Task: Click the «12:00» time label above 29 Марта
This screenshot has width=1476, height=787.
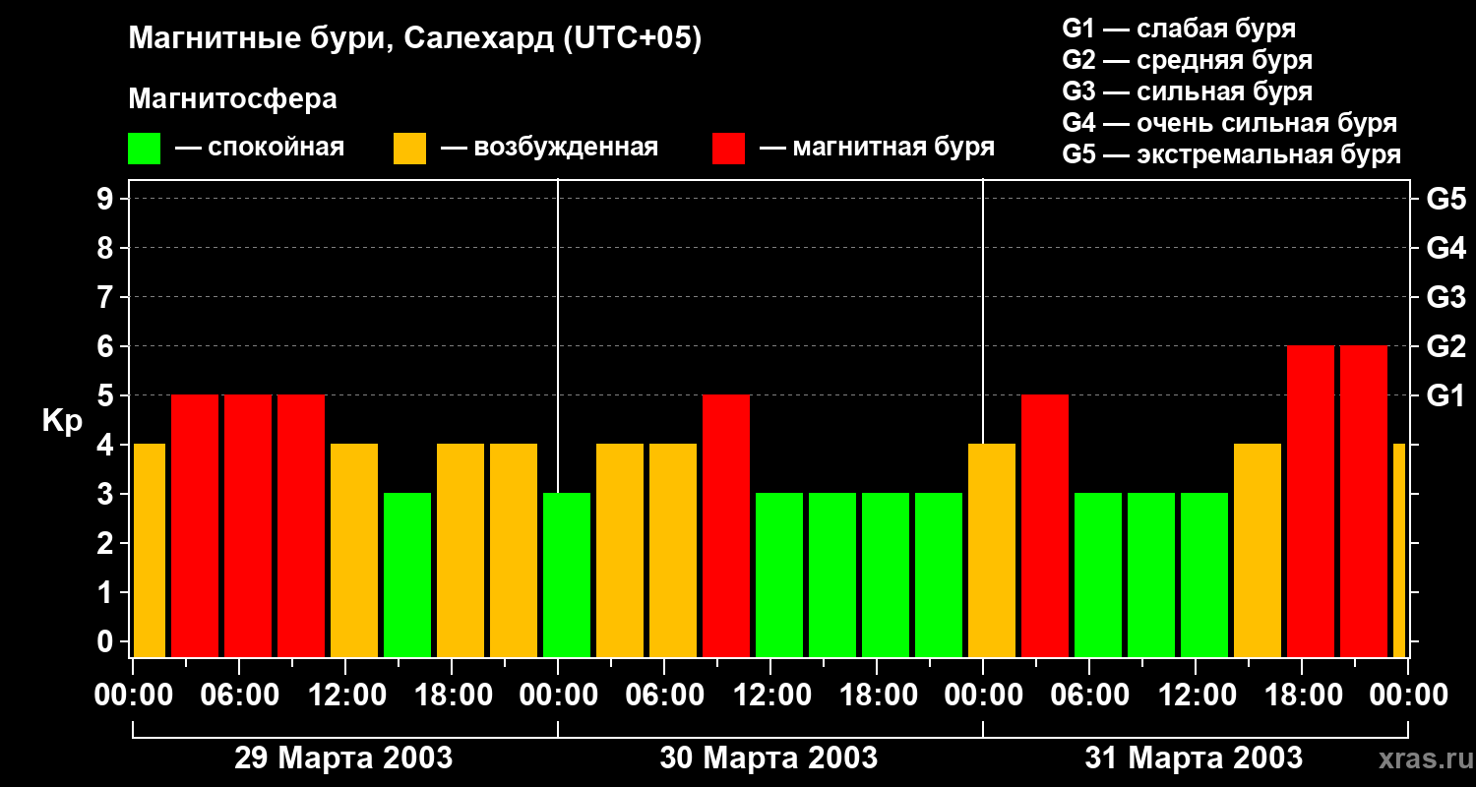Action: 345,696
